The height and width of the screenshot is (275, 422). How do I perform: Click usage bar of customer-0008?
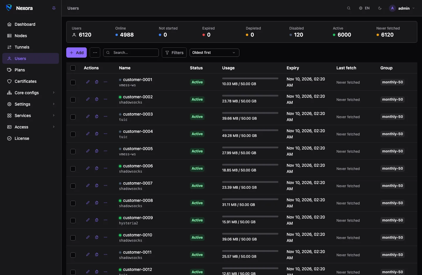point(250,199)
